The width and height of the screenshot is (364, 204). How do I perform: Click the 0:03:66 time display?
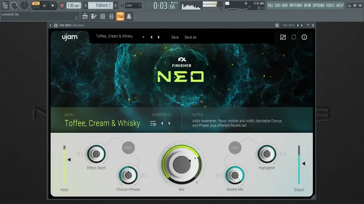(164, 6)
